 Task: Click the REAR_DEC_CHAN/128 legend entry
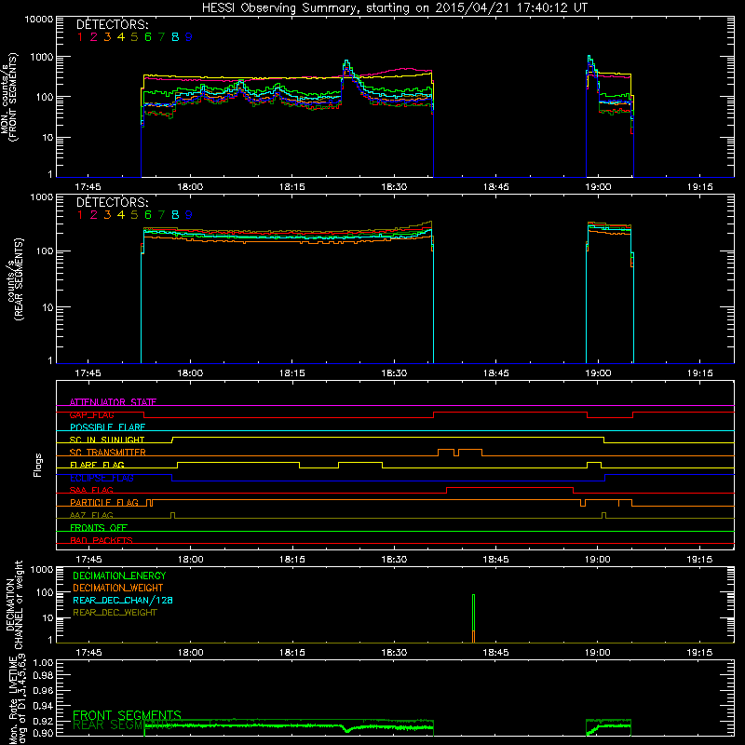(x=123, y=601)
